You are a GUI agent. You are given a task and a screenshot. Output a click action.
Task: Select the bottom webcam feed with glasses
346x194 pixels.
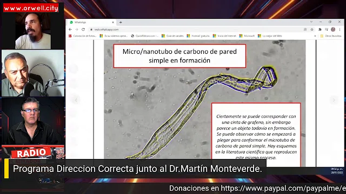(x=33, y=121)
